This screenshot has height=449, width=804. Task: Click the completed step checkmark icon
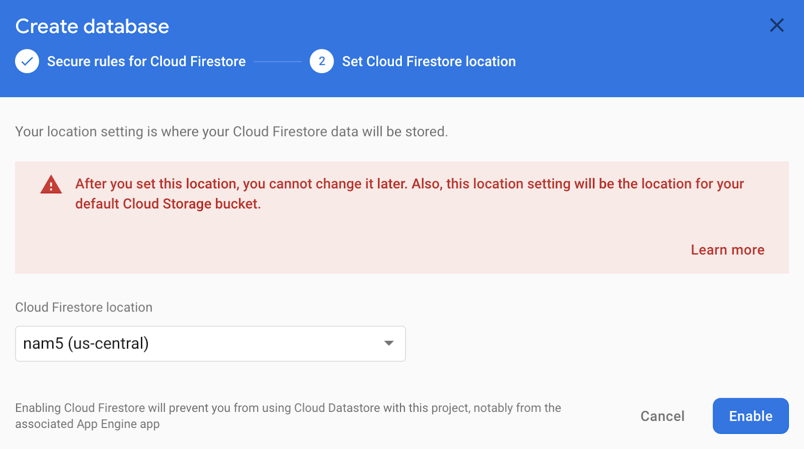[x=27, y=61]
